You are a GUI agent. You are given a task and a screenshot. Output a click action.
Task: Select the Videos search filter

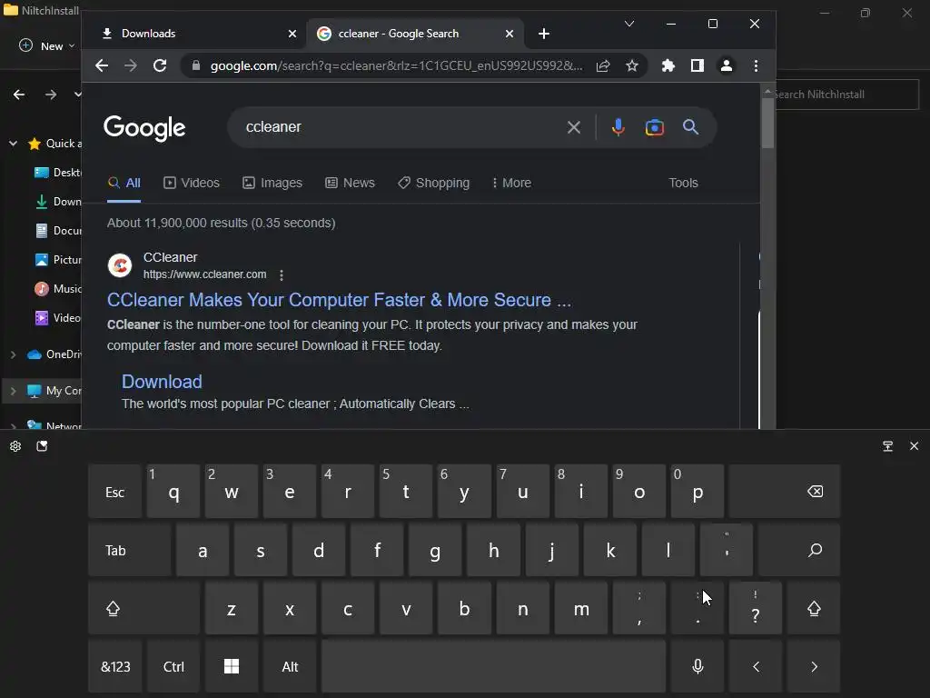click(192, 183)
